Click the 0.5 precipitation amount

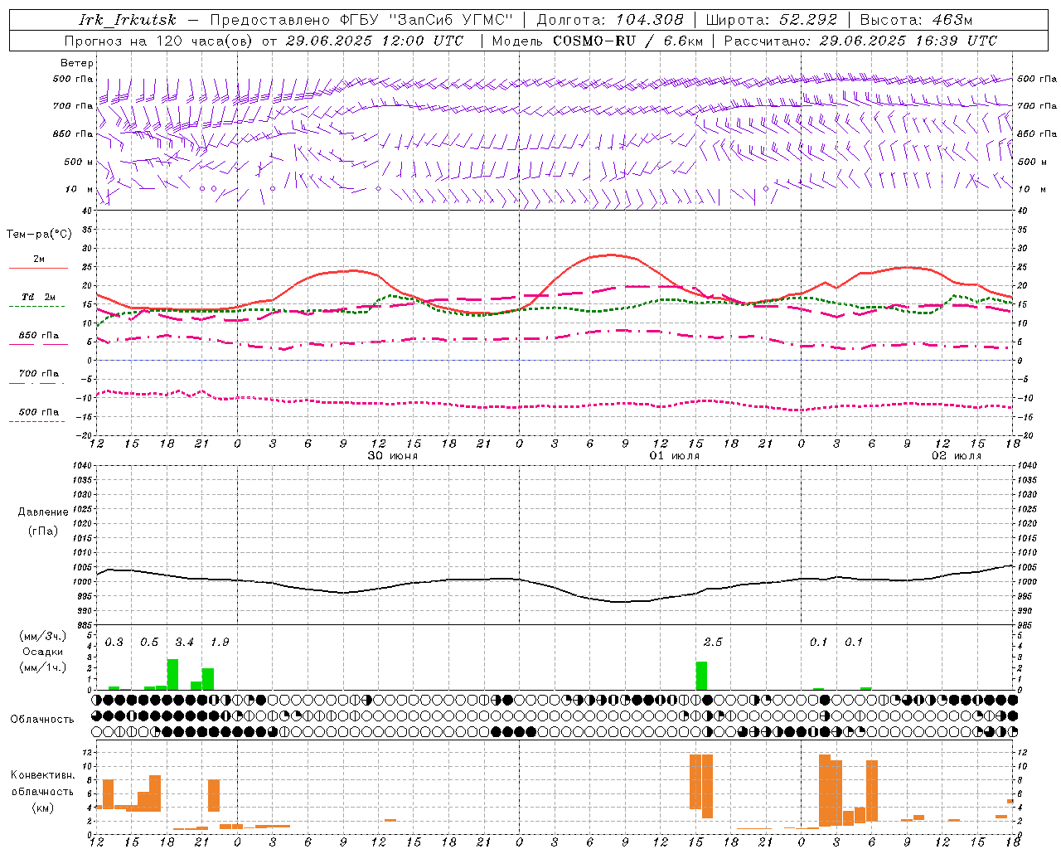pyautogui.click(x=149, y=643)
